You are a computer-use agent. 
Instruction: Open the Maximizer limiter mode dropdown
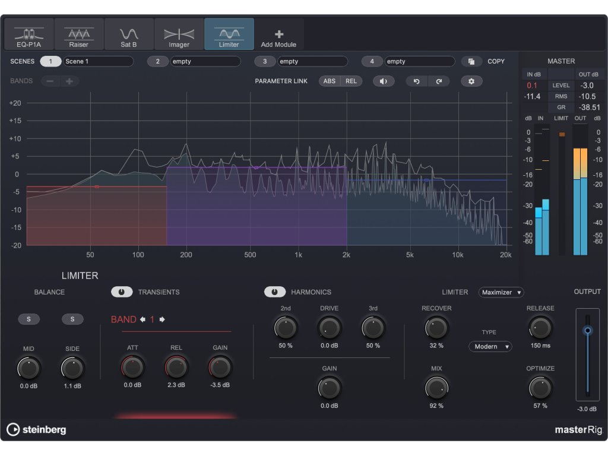[x=501, y=292]
